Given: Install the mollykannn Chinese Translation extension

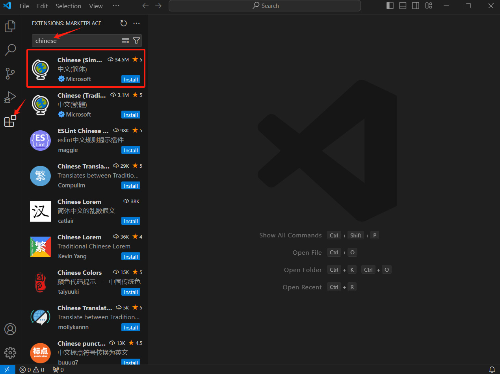Looking at the screenshot, I should click(x=131, y=328).
